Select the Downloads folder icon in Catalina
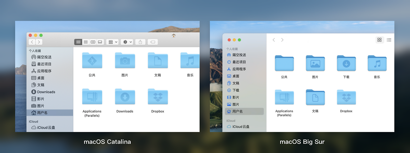Screen dimensions: 410x153 coord(125,97)
